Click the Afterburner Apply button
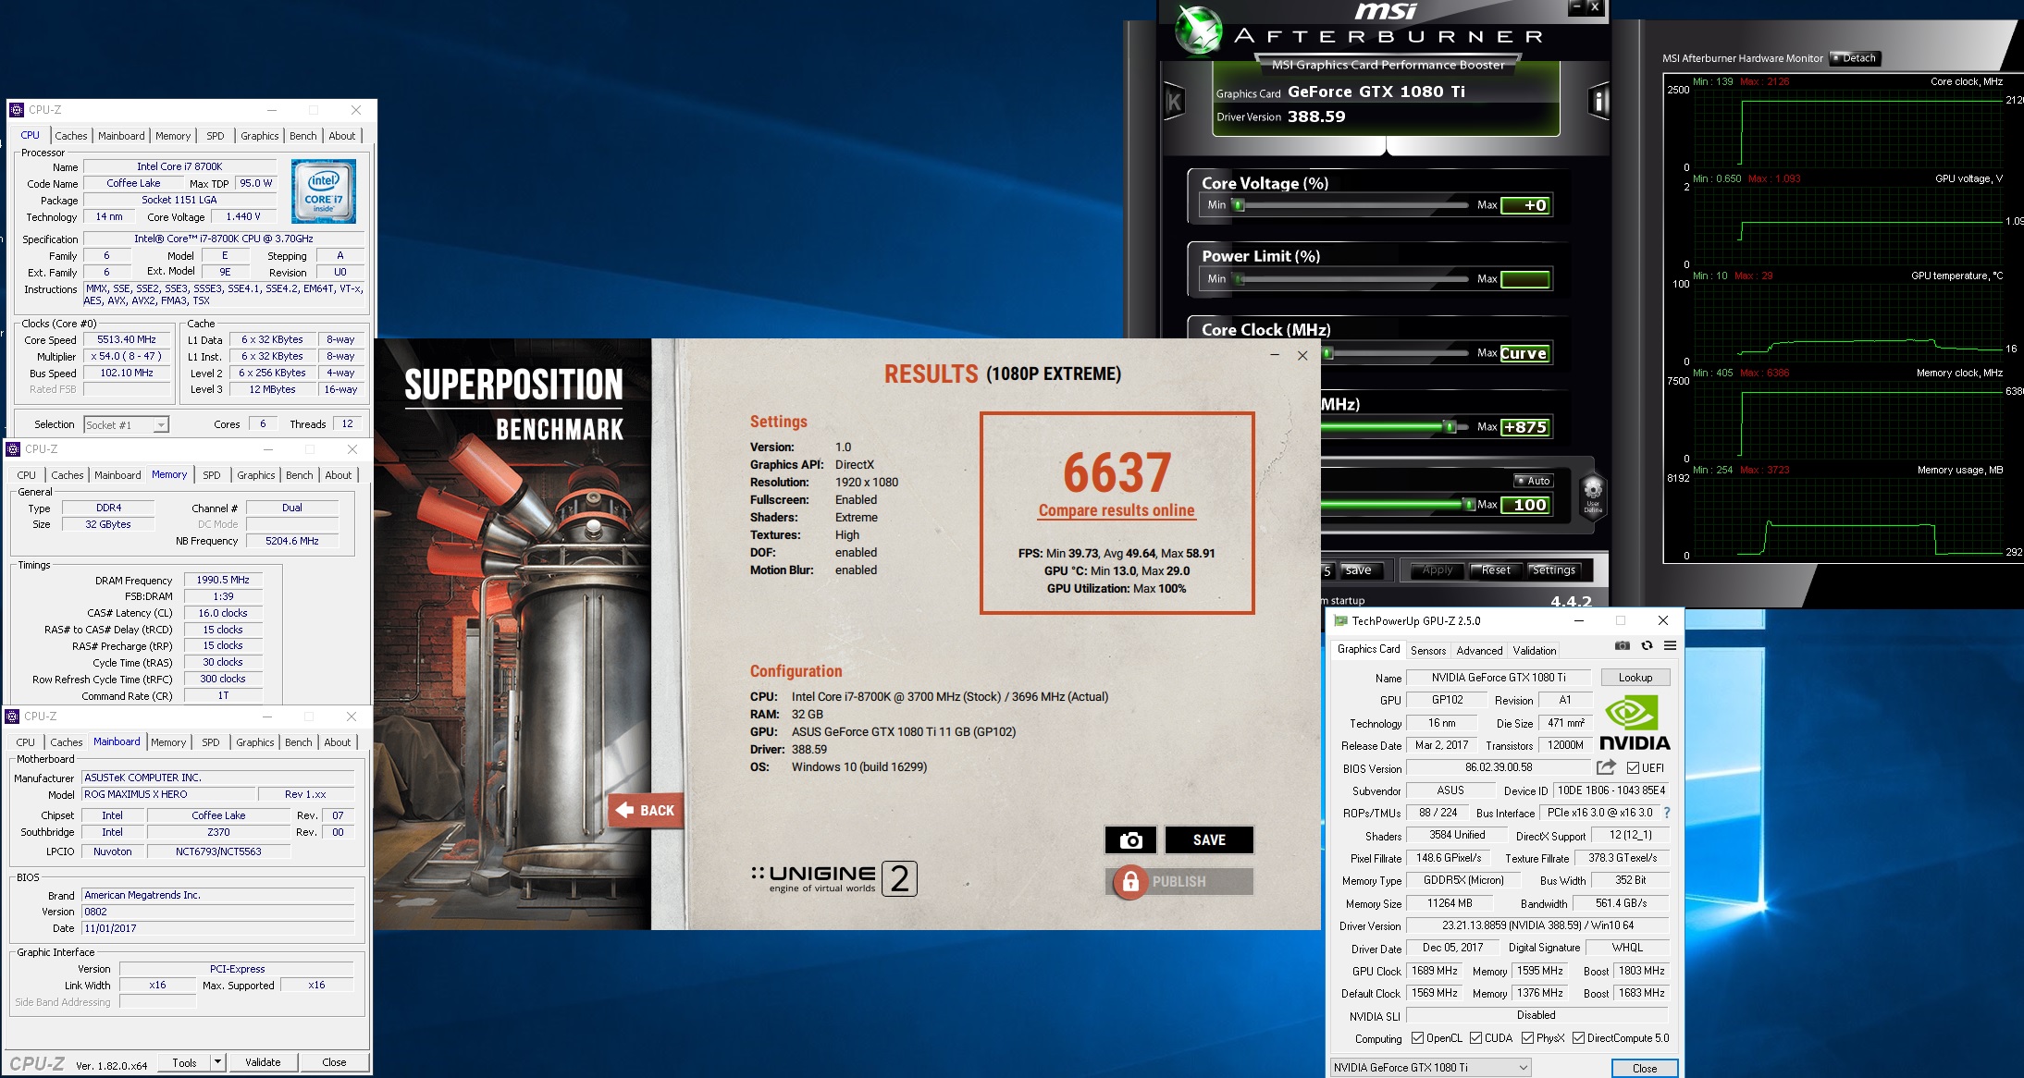2024x1078 pixels. coord(1437,570)
